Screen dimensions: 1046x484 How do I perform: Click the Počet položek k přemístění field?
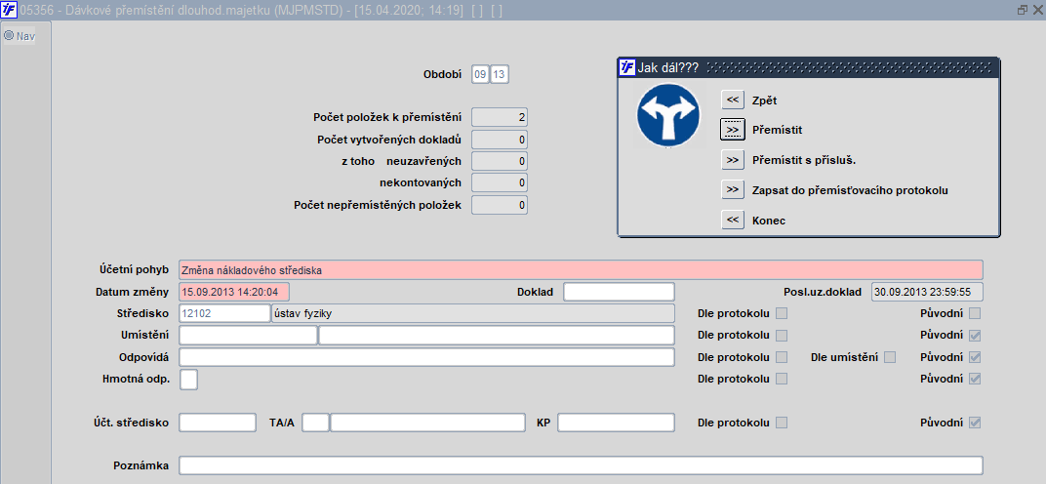(500, 117)
